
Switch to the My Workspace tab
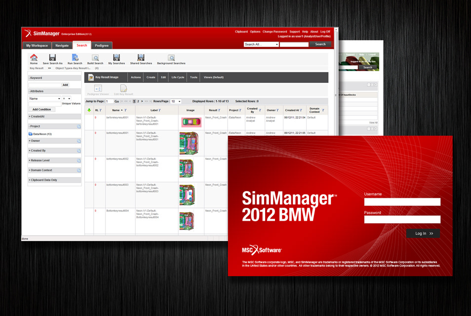pos(37,45)
